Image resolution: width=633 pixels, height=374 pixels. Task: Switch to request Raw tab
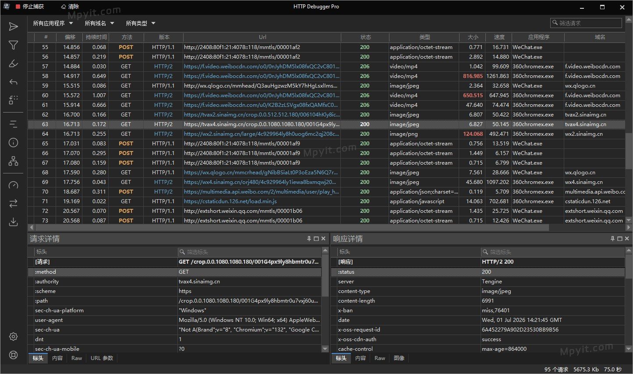tap(77, 358)
